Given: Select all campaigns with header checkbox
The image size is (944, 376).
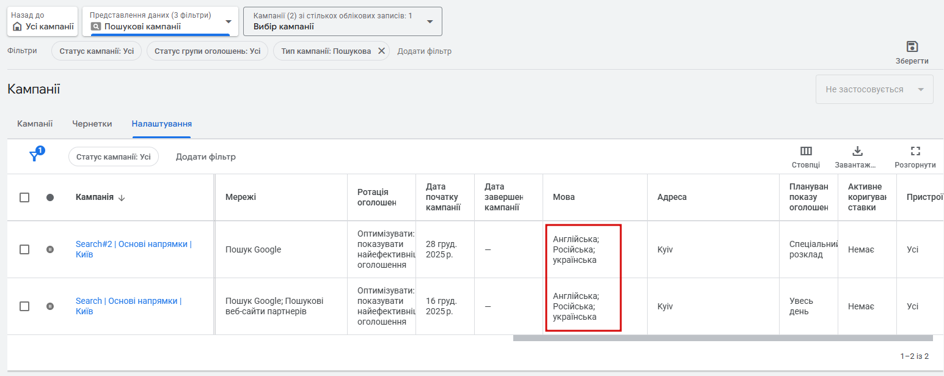Looking at the screenshot, I should click(x=24, y=197).
